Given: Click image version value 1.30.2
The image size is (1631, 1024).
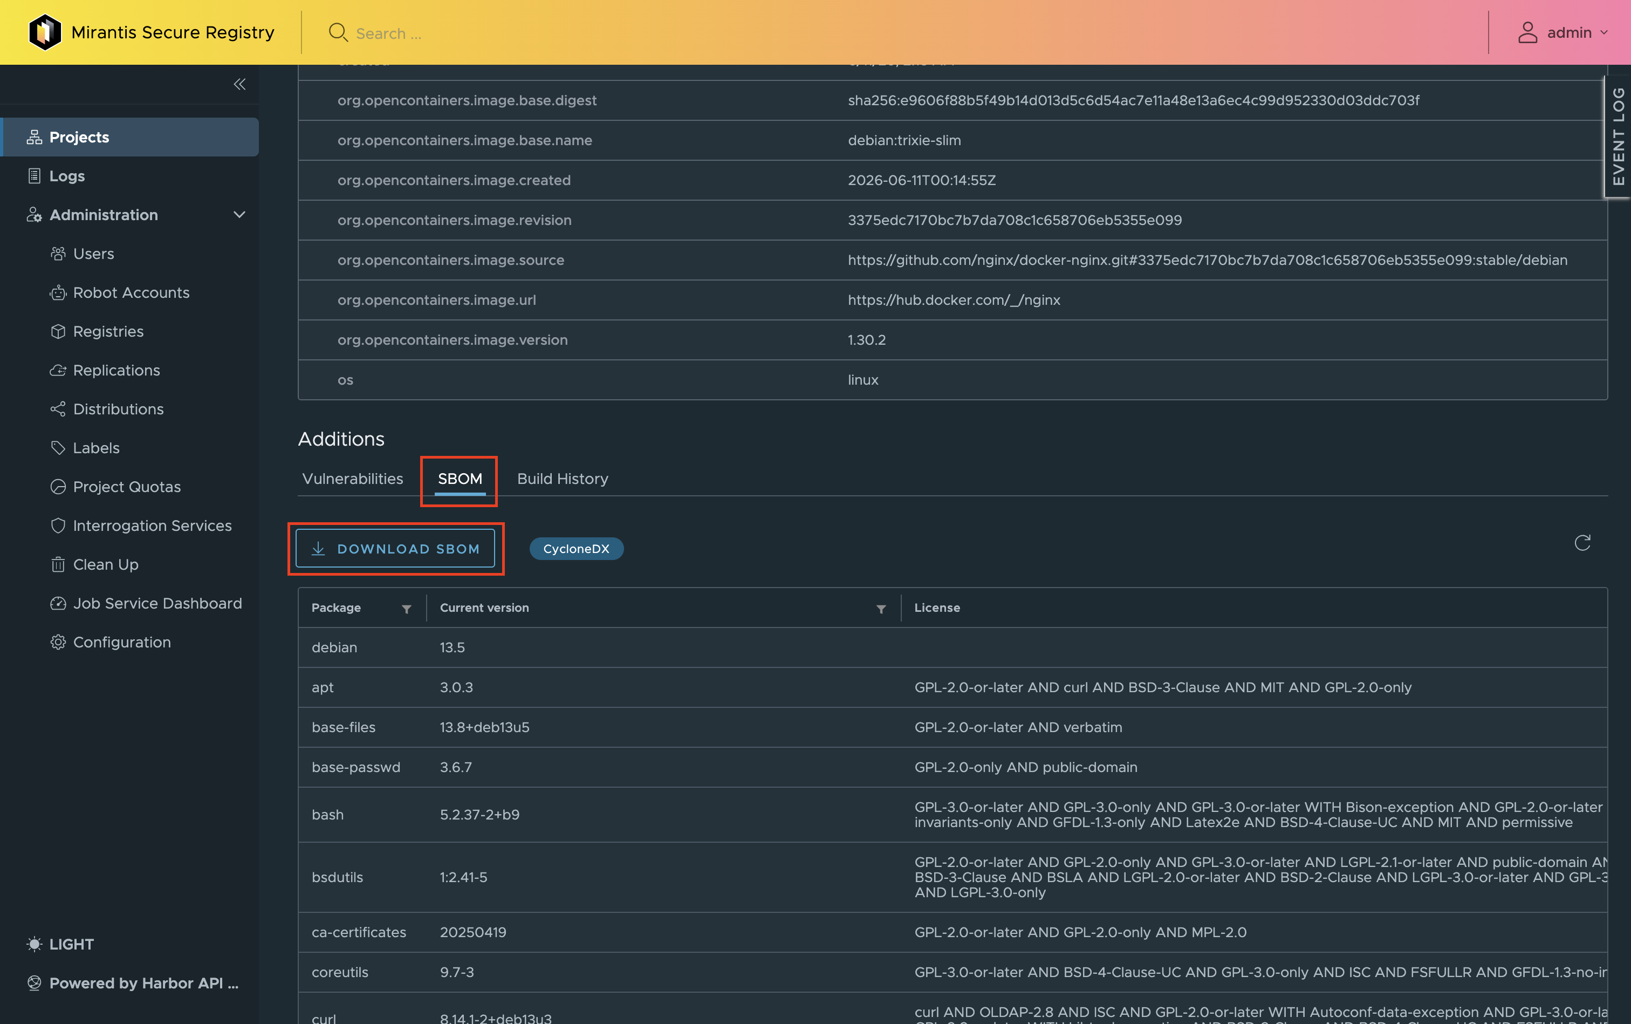Looking at the screenshot, I should point(867,340).
